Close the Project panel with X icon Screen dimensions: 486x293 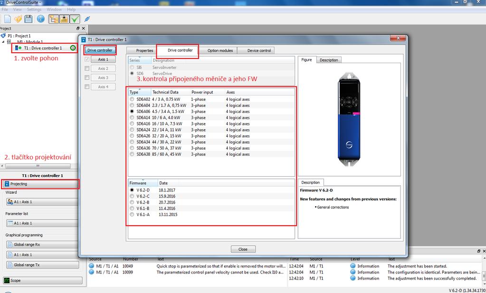point(83,28)
